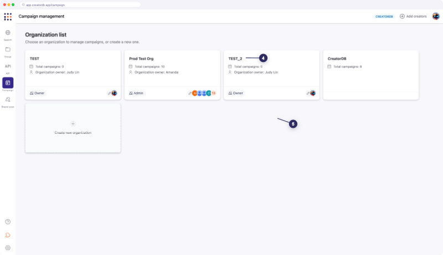Viewport: 443px width, 255px height.
Task: Click 'Total campaigns: 8' on CreatorDB card
Action: coord(348,66)
